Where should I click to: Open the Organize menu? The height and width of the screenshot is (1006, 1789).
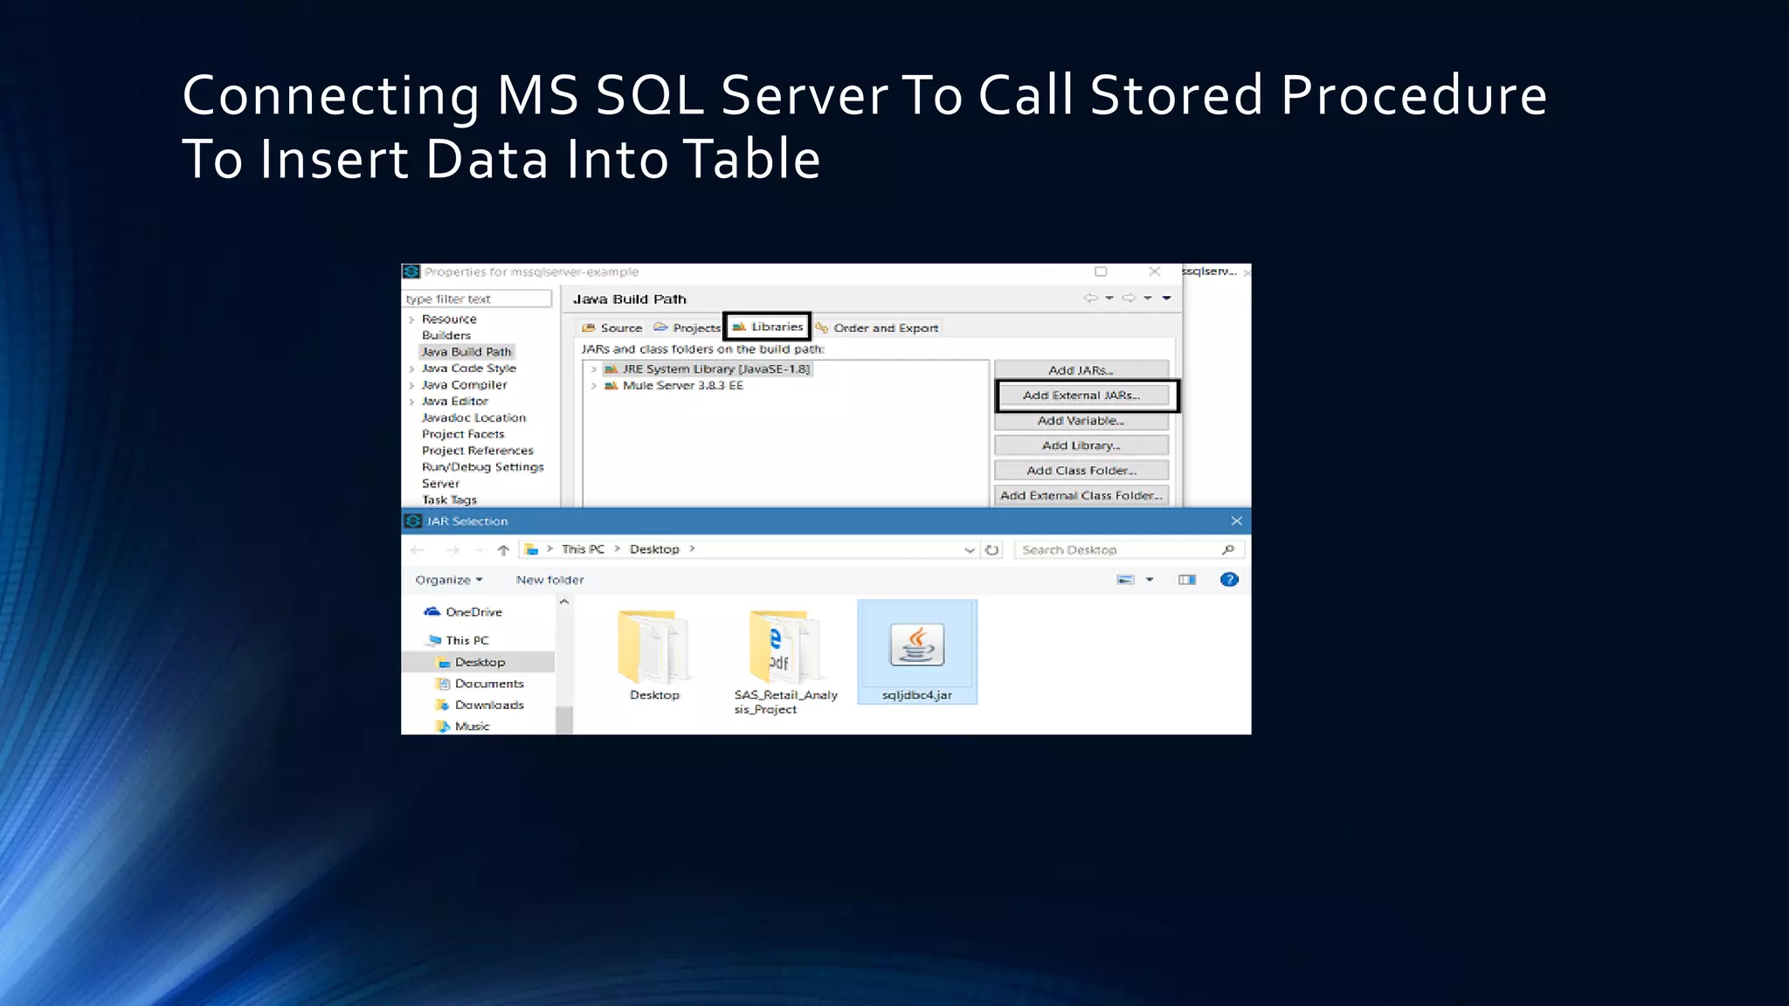tap(449, 580)
